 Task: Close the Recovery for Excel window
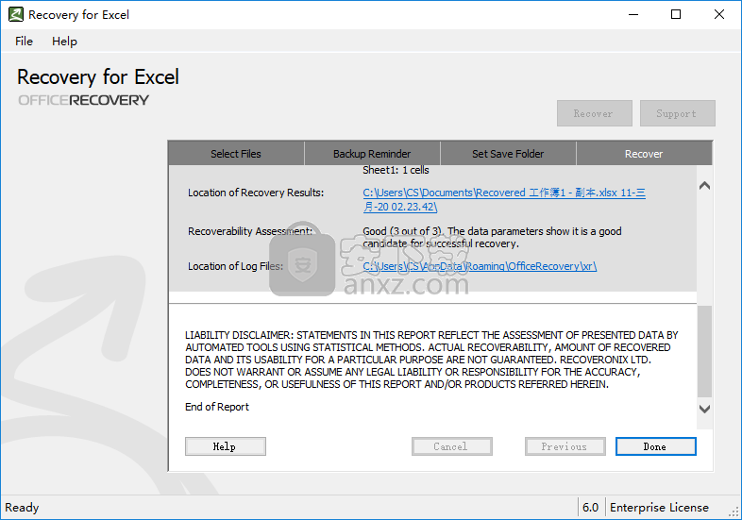pyautogui.click(x=718, y=15)
